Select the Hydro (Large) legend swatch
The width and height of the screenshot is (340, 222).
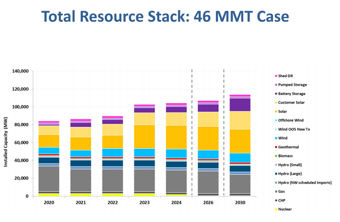[x=276, y=173]
